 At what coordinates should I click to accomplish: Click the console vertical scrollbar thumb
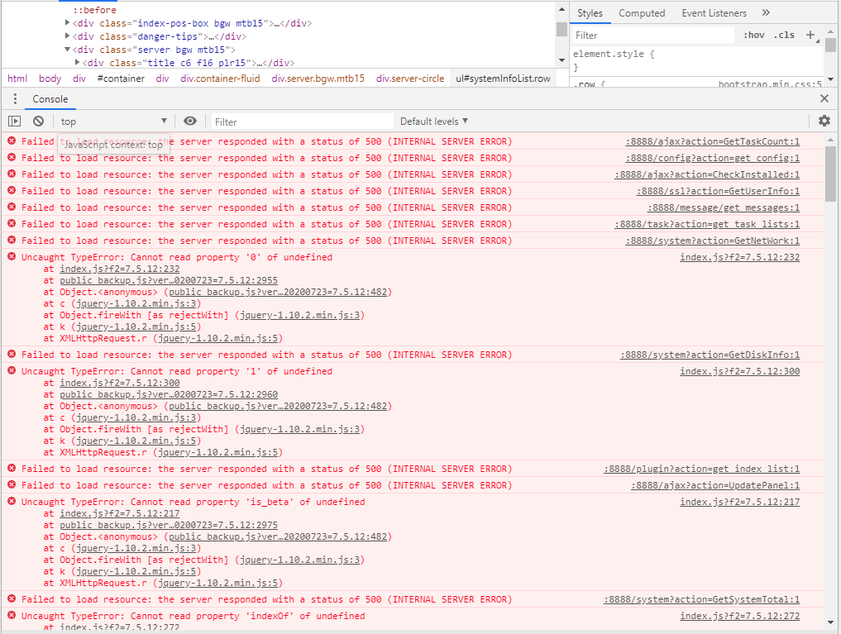click(830, 173)
